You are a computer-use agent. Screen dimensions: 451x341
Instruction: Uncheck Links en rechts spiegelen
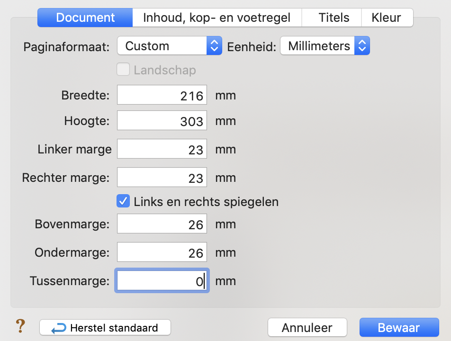pyautogui.click(x=123, y=201)
